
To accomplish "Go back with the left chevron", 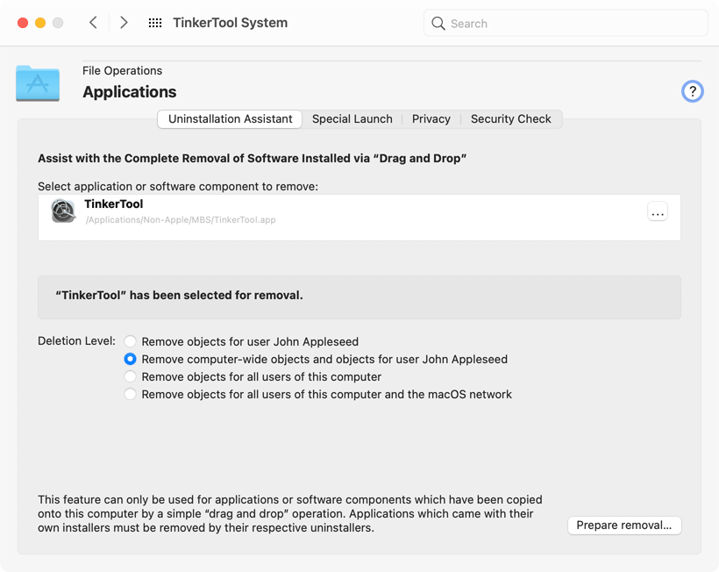I will tap(93, 23).
